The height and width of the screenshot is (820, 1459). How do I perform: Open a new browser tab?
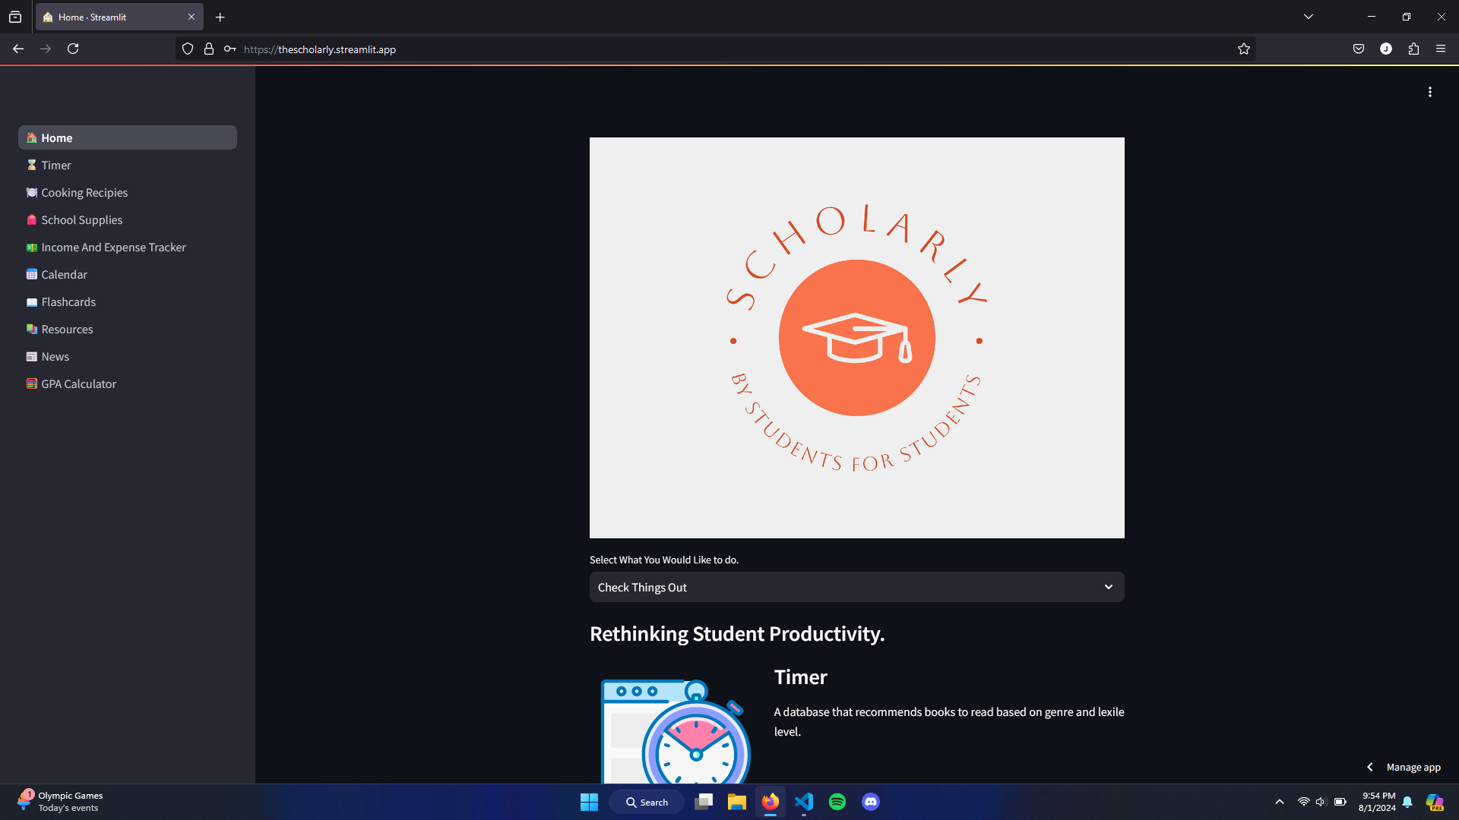(220, 17)
